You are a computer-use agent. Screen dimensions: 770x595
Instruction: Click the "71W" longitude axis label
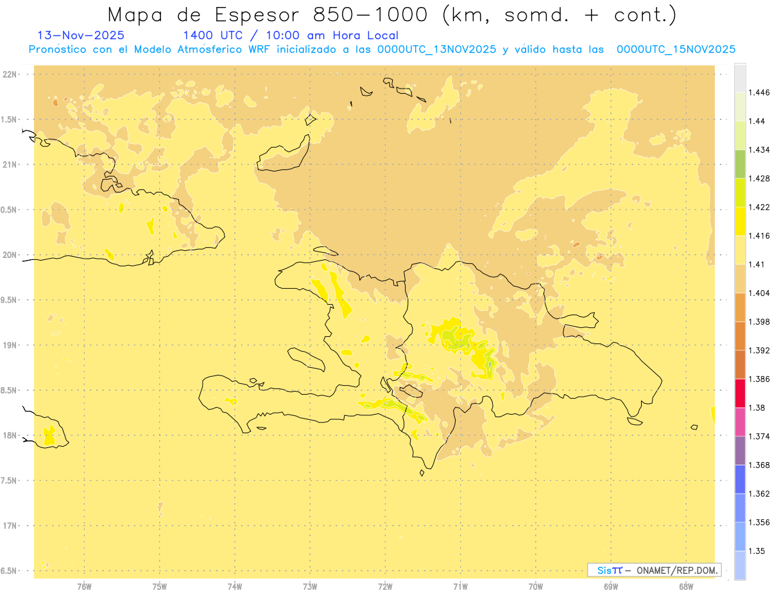pyautogui.click(x=460, y=587)
